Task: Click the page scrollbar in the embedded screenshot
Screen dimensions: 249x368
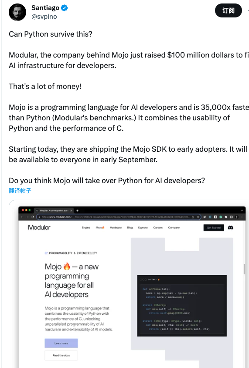Action: tap(244, 269)
